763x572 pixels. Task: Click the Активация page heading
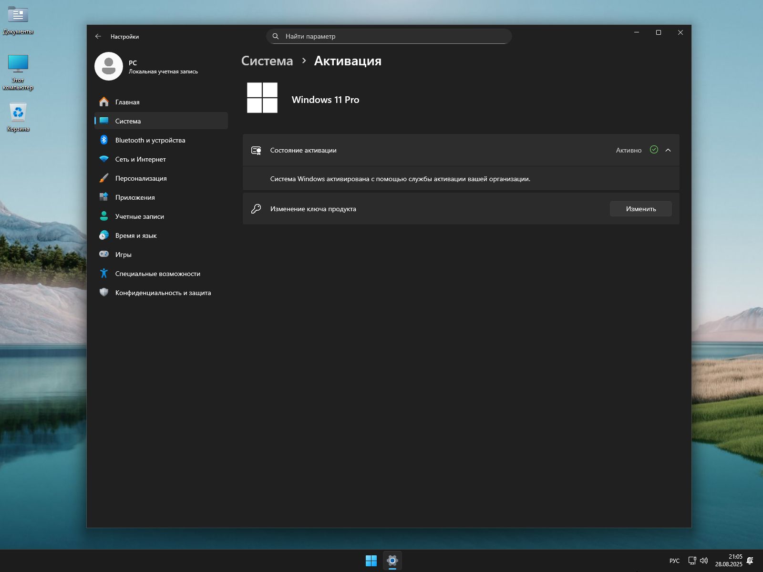(x=348, y=61)
